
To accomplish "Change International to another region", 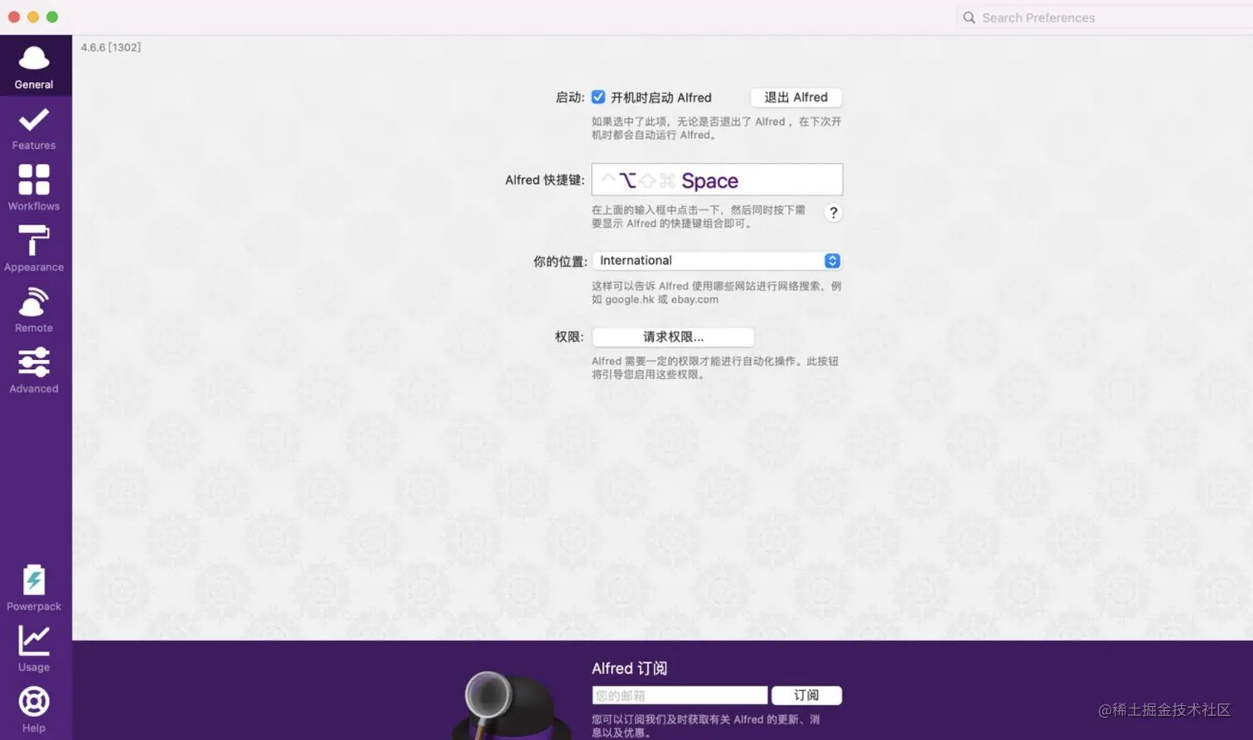I will click(x=717, y=260).
